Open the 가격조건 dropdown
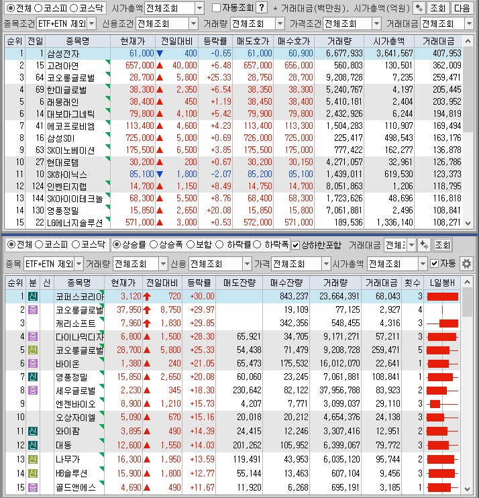The height and width of the screenshot is (498, 479). click(x=376, y=23)
